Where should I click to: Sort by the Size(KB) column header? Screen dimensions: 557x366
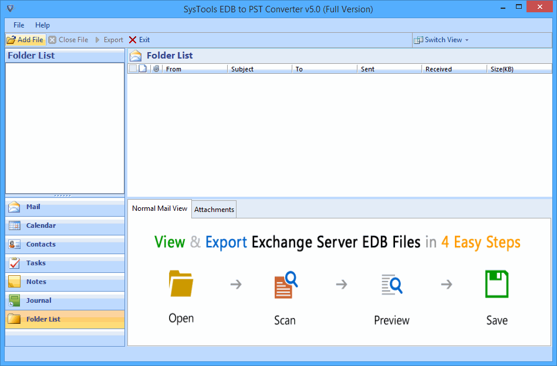click(519, 69)
